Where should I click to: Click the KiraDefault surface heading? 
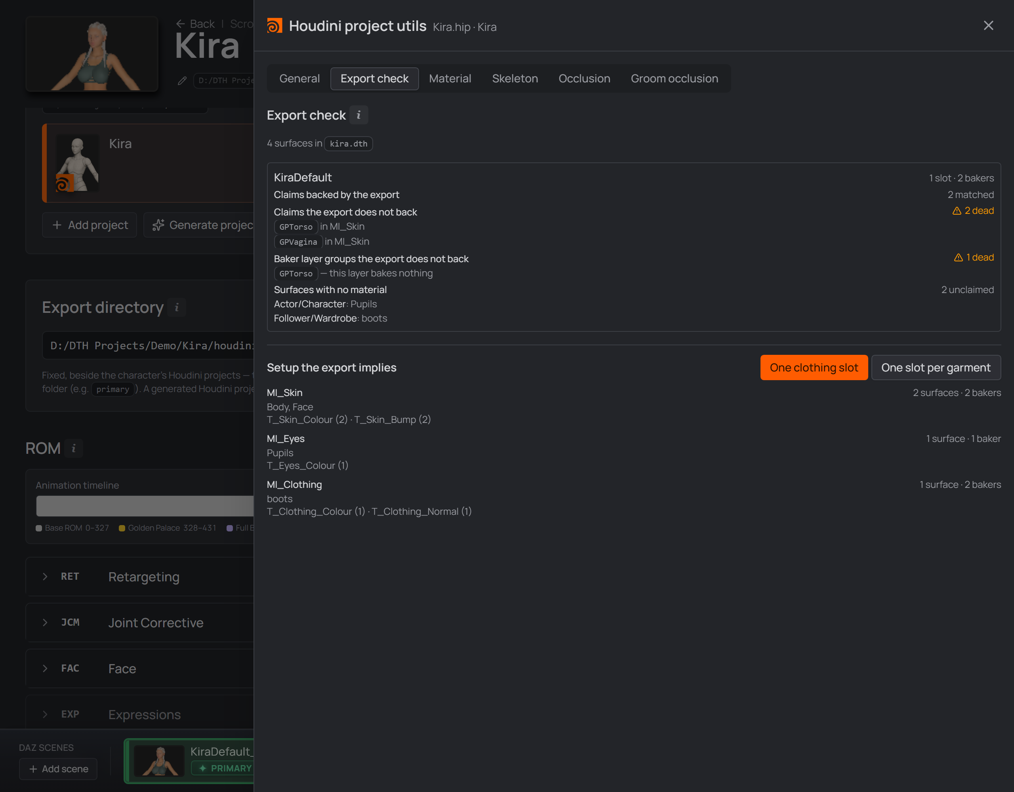click(x=303, y=178)
